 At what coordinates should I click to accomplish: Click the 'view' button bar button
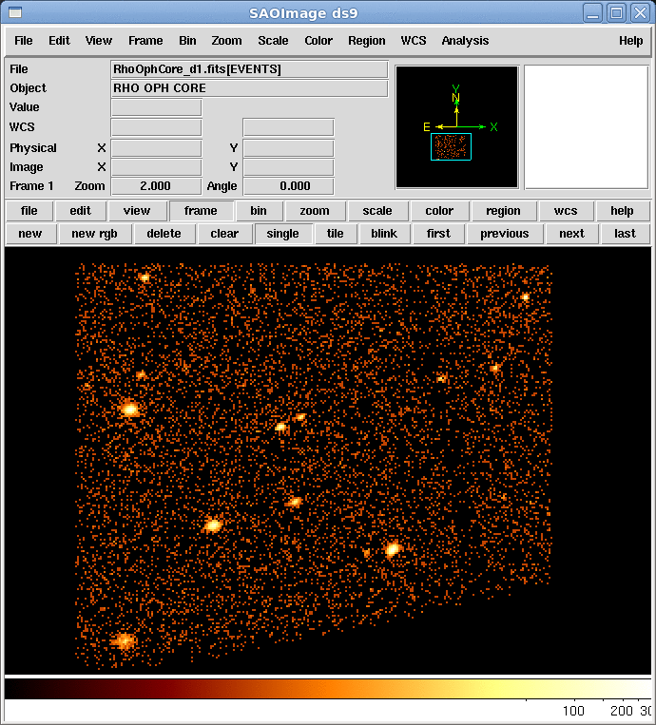pos(137,211)
